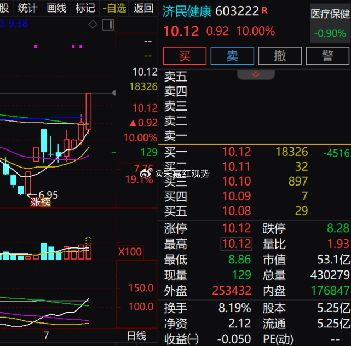This screenshot has height=346, width=351.
Task: Open the 标记 menu
Action: pyautogui.click(x=85, y=8)
